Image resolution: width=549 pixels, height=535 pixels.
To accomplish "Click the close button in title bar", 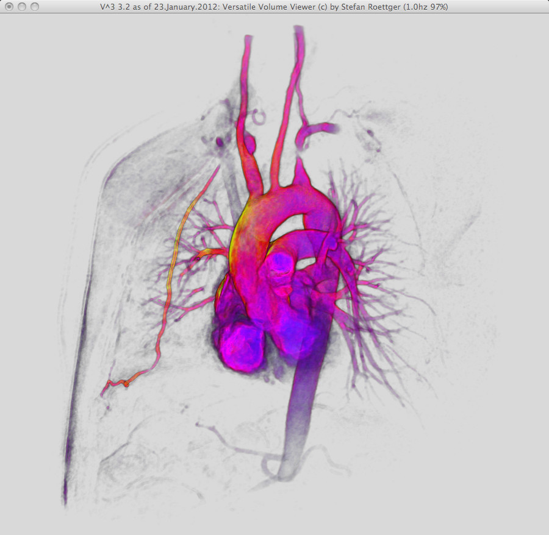I will [9, 7].
